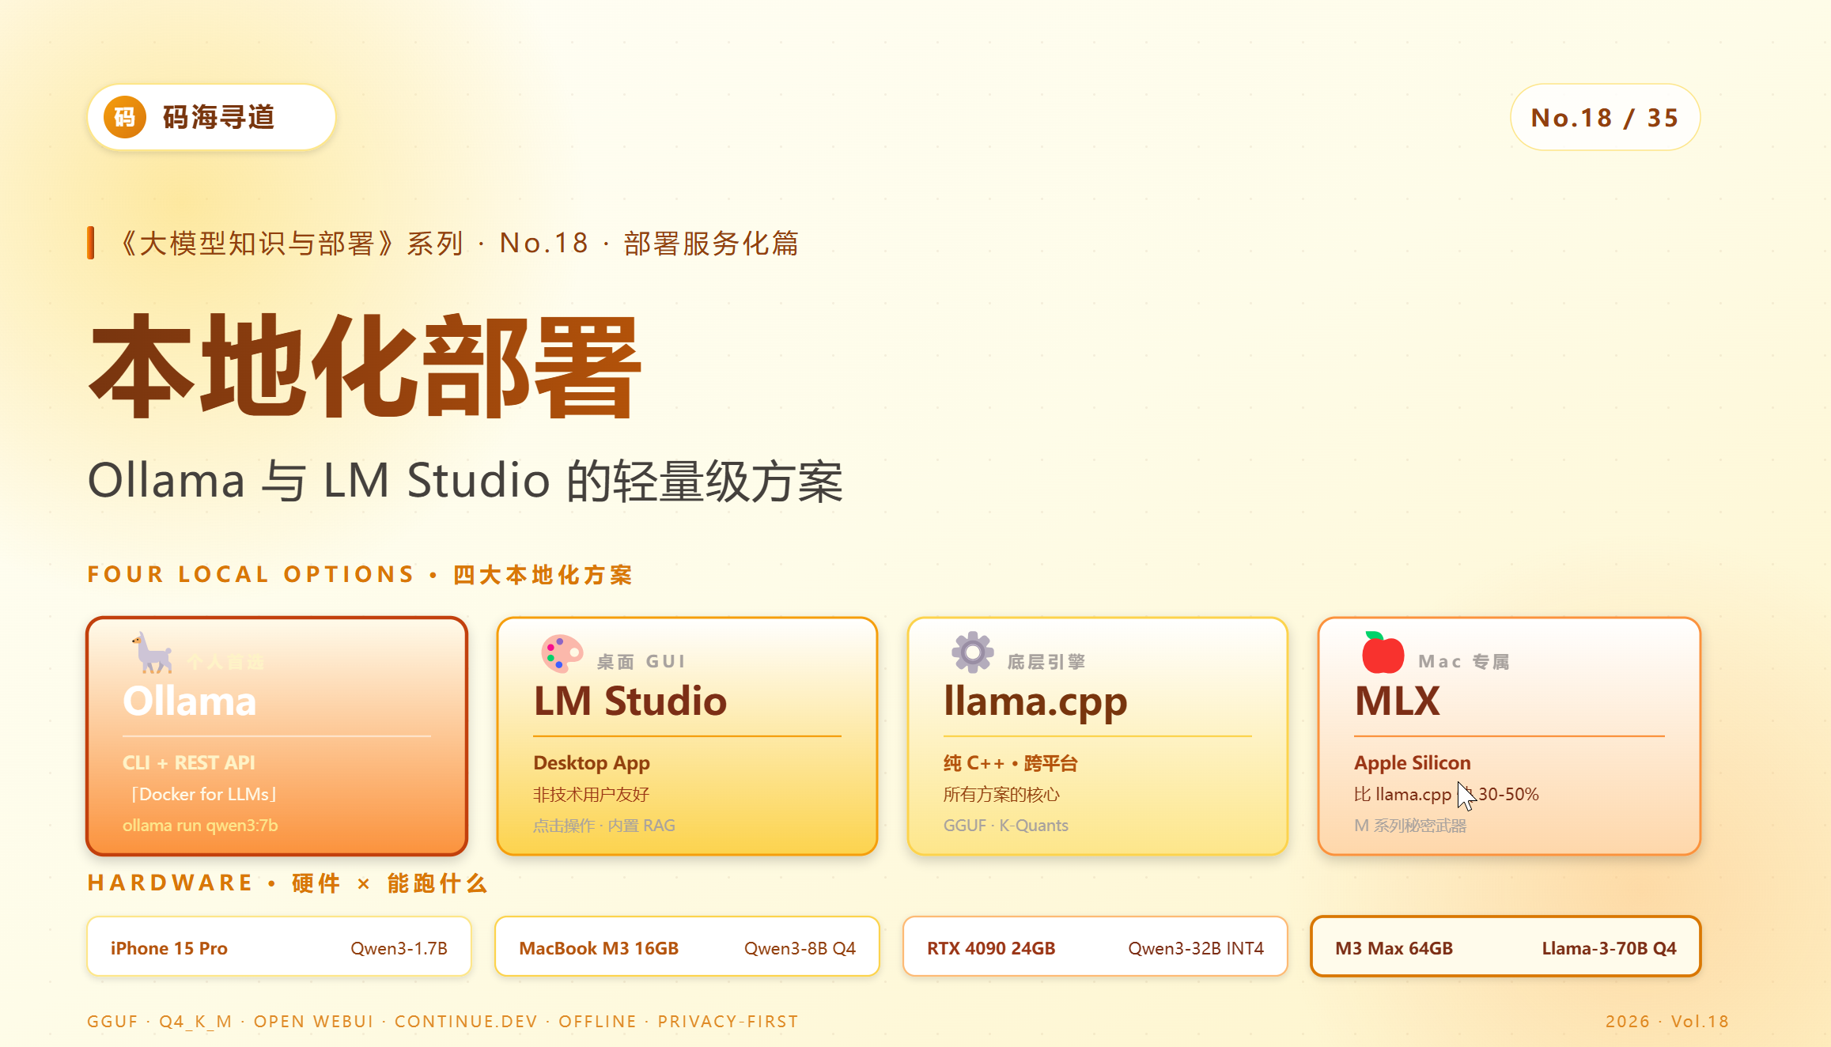Viewport: 1831px width, 1047px height.
Task: Click the LM Studio card title
Action: click(630, 701)
